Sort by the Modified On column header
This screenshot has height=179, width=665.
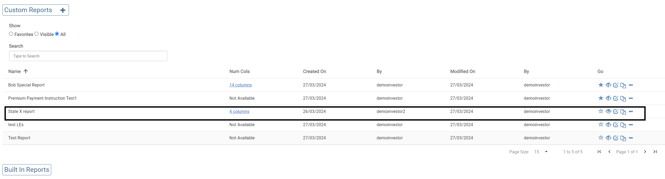pyautogui.click(x=462, y=71)
